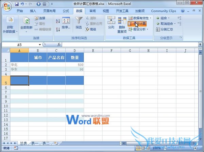Open Data Validation dropdown arrow
The width and height of the screenshot is (204, 152).
[x=151, y=18]
